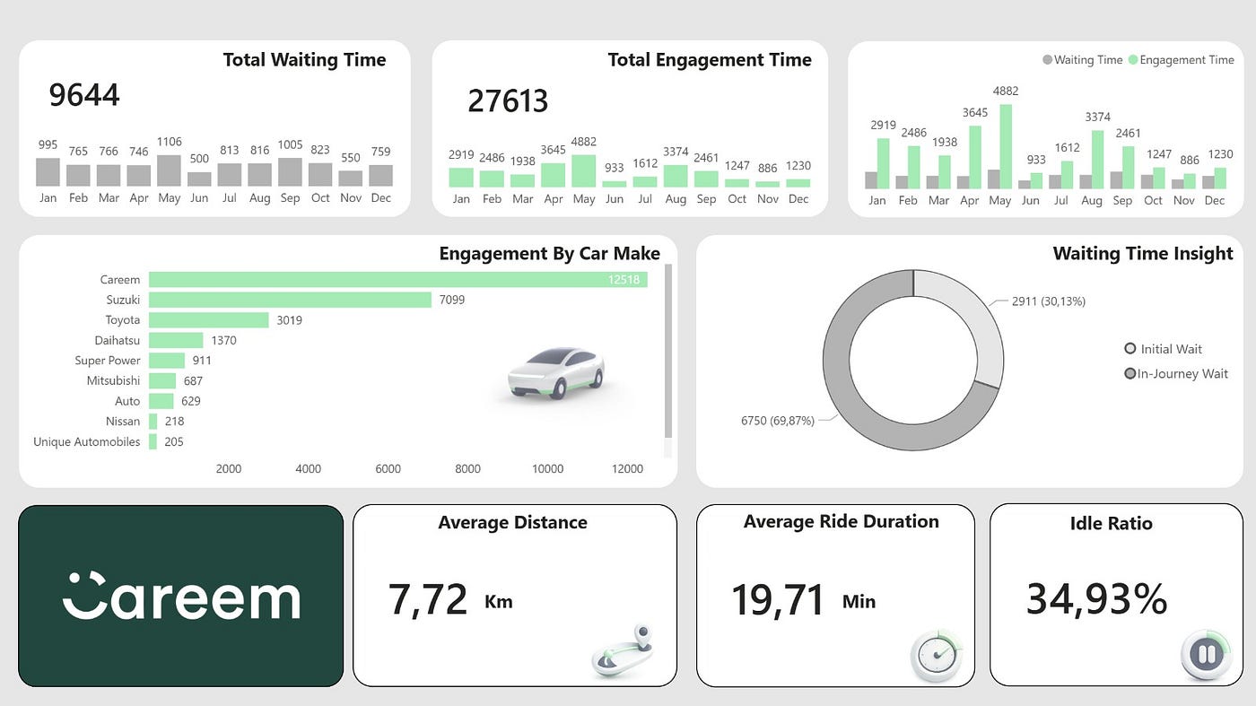1256x706 pixels.
Task: Select the Toyota bar valued 3019
Action: point(209,320)
